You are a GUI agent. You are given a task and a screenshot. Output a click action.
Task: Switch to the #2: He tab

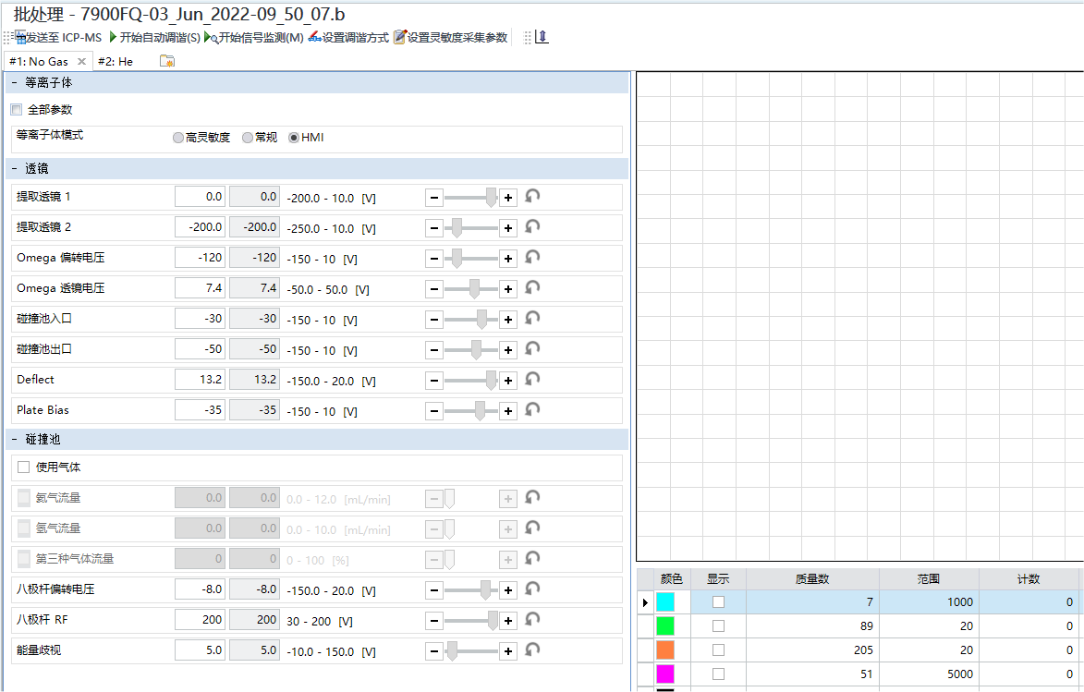[116, 62]
